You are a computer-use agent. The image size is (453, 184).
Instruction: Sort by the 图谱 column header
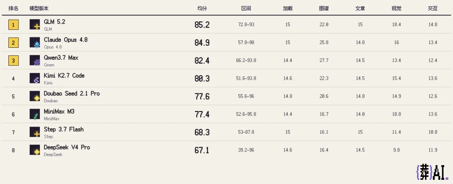point(323,8)
